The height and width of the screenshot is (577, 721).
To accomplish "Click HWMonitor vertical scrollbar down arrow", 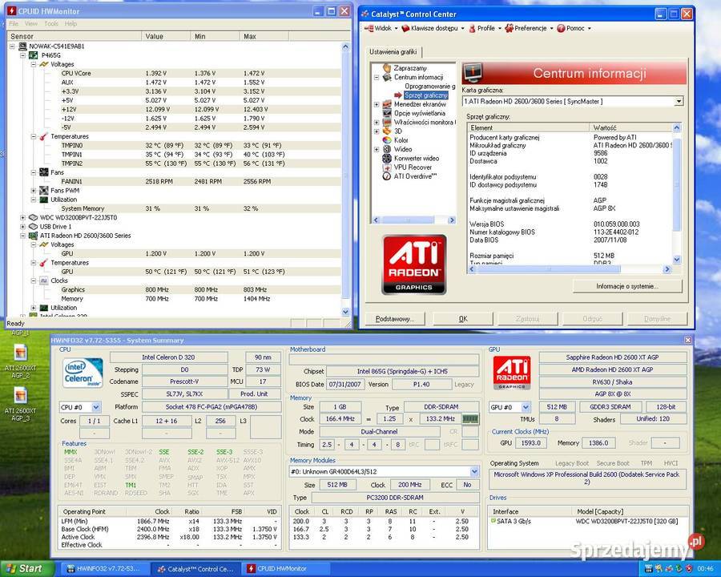I will click(346, 312).
